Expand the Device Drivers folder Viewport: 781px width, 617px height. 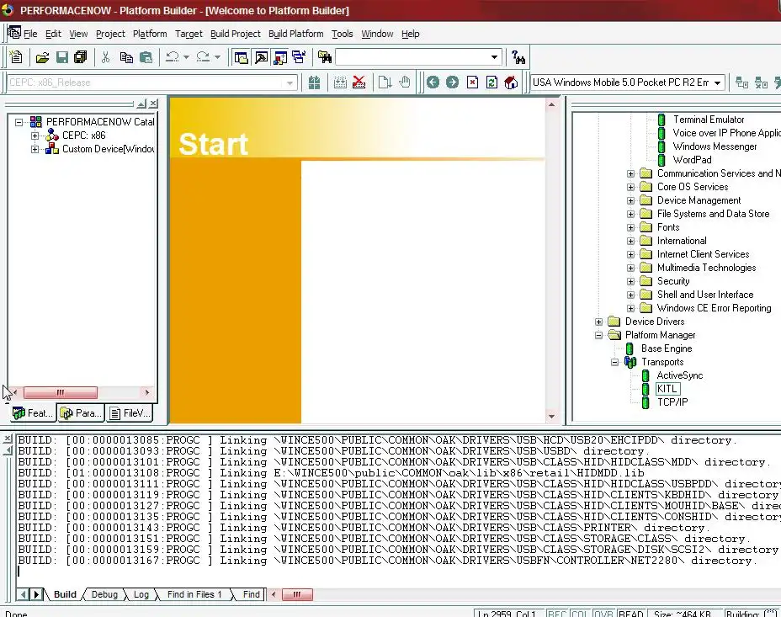coord(598,322)
